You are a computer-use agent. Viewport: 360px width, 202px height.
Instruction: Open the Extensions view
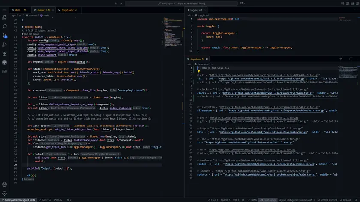pyautogui.click(x=5, y=54)
